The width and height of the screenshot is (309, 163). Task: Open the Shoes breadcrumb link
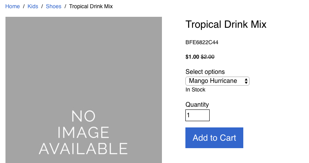pos(54,7)
